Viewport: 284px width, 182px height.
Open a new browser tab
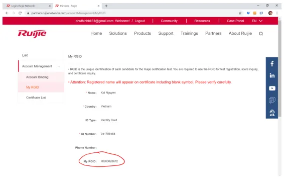[x=106, y=6]
